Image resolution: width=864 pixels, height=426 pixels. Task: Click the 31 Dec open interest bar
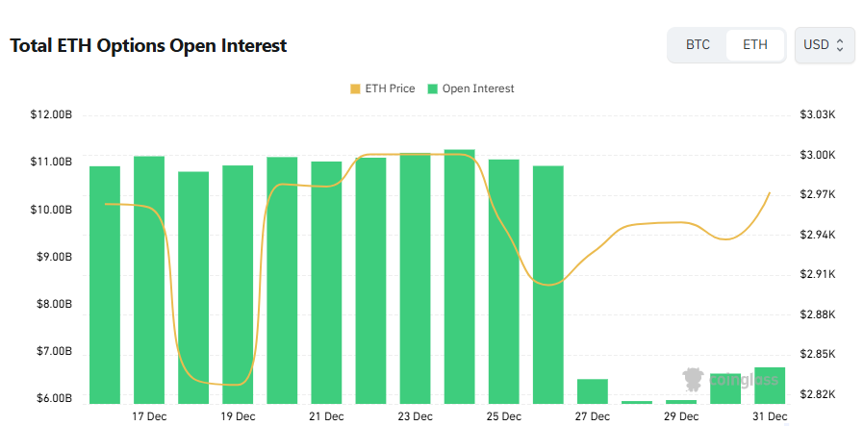pos(770,386)
